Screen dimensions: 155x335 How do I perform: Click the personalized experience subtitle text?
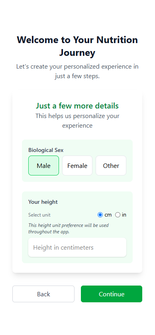(77, 71)
